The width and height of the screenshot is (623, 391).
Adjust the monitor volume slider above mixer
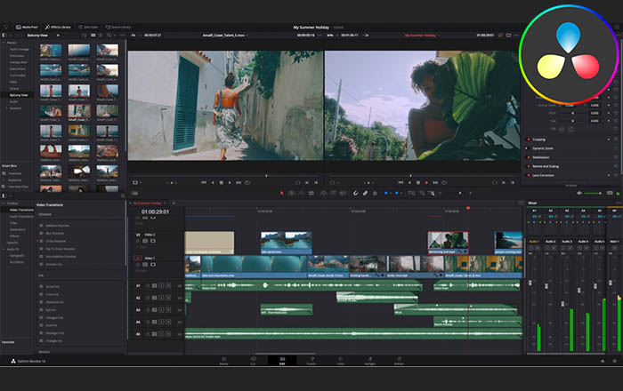tap(593, 193)
